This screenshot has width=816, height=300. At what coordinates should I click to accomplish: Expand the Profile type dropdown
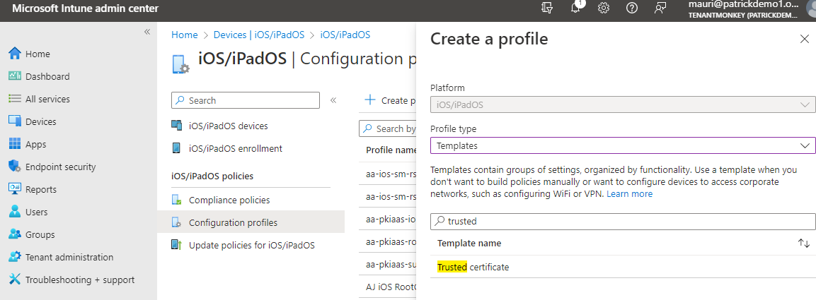(623, 145)
